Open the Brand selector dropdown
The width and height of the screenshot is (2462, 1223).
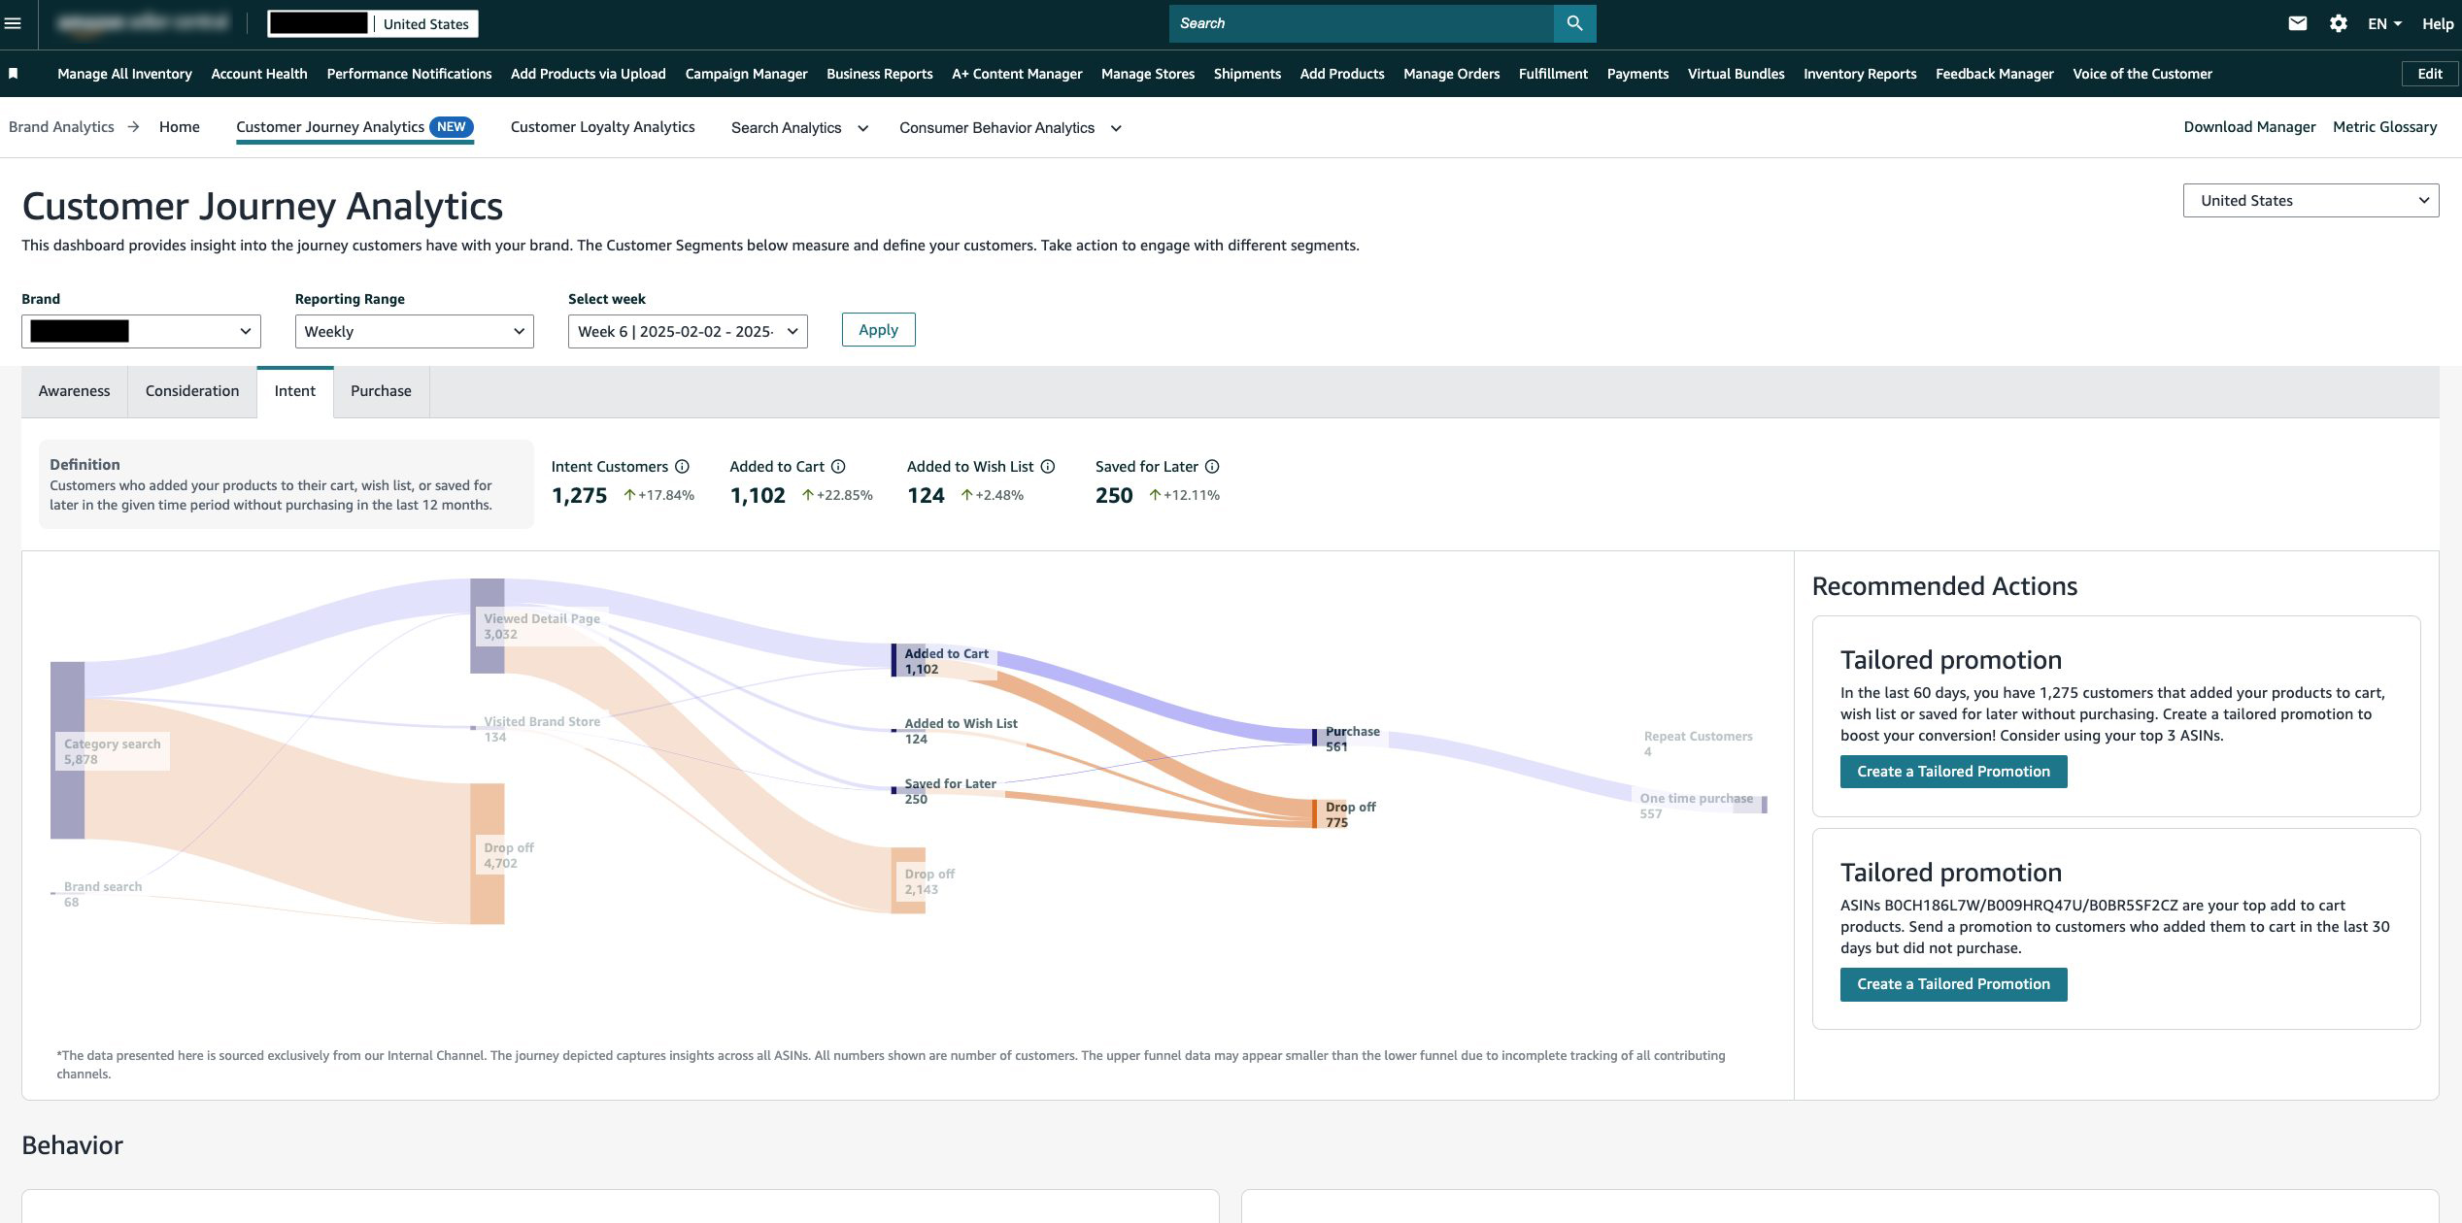click(141, 331)
